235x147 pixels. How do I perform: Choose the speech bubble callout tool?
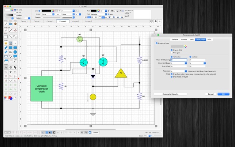point(15,56)
